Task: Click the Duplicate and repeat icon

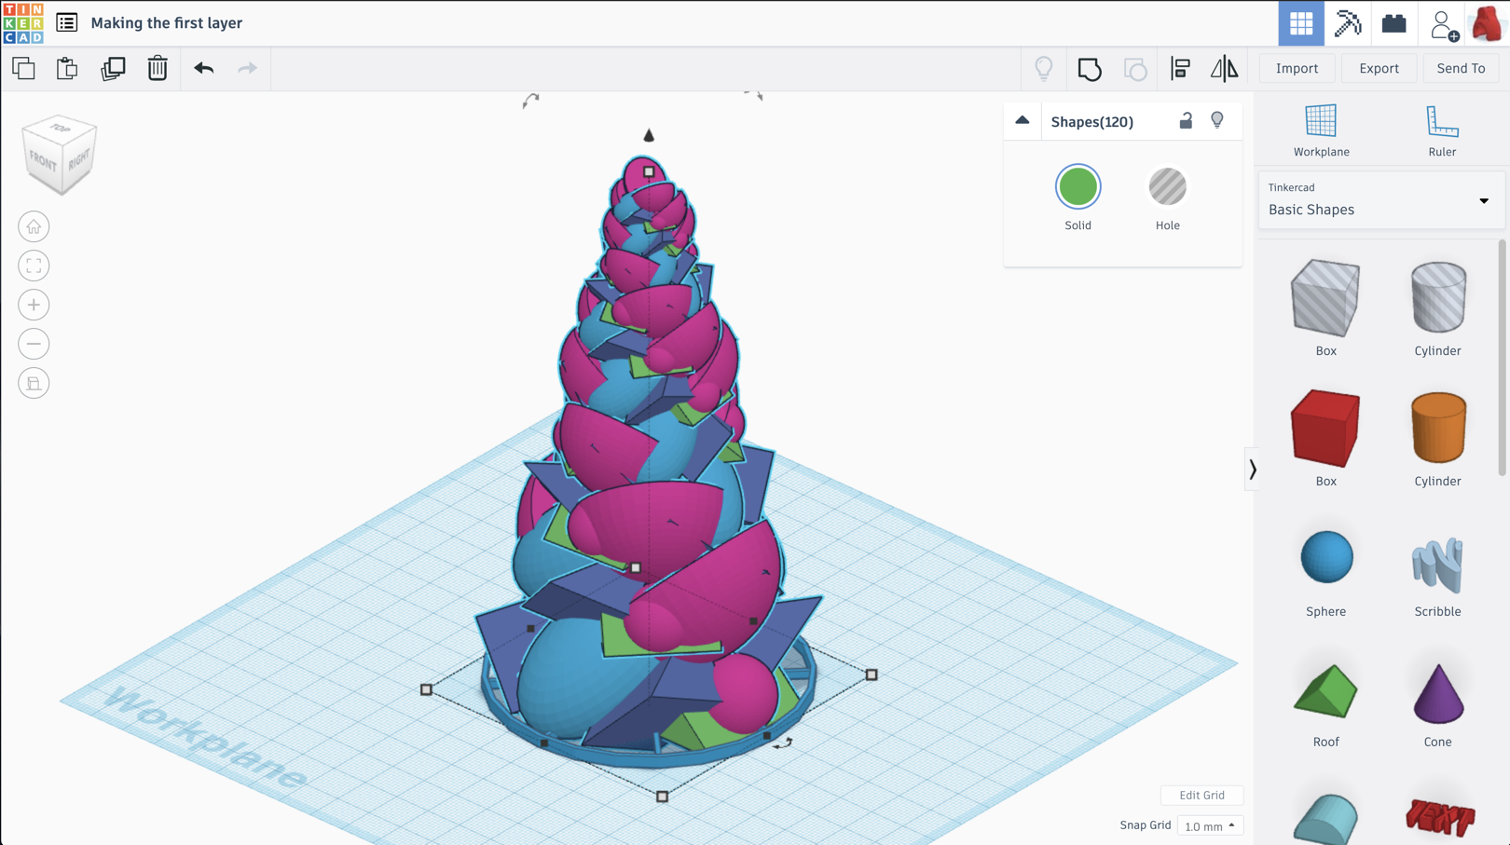Action: (x=113, y=68)
